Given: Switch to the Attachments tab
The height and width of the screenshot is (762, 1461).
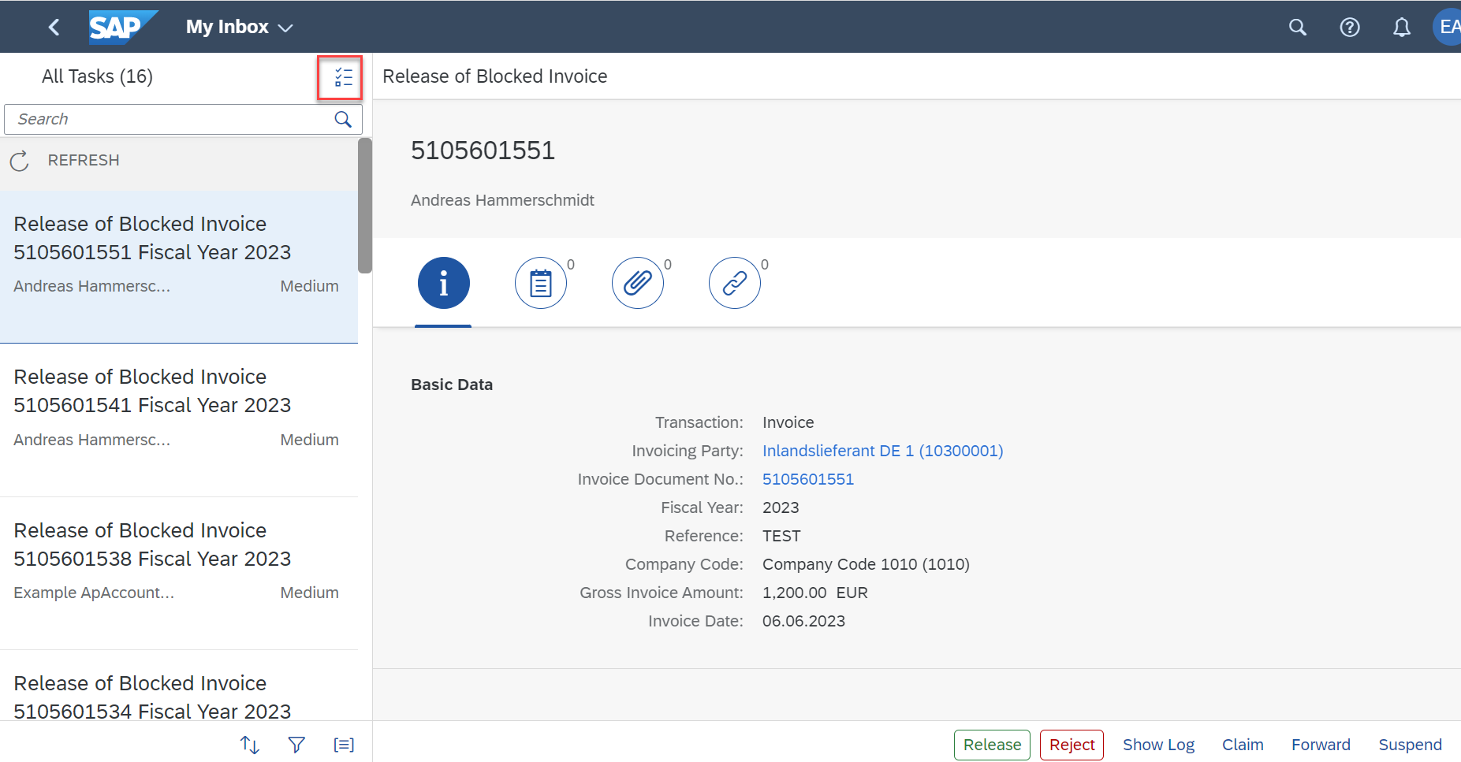Looking at the screenshot, I should [638, 283].
